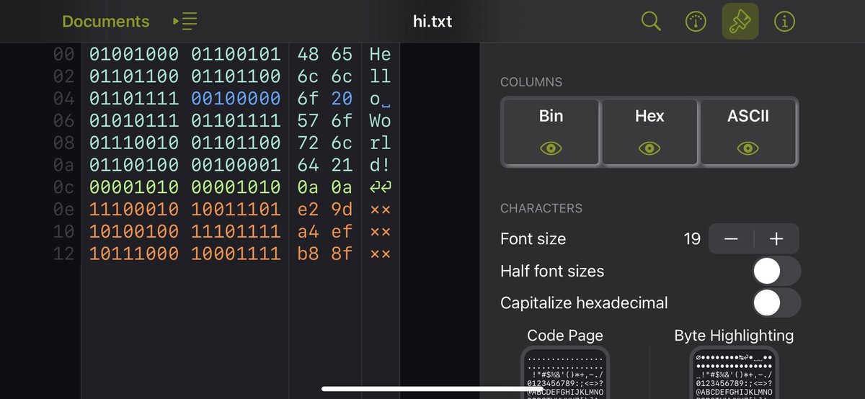Select hex byte 0a 0a pair's first byte
The height and width of the screenshot is (399, 865).
point(308,187)
